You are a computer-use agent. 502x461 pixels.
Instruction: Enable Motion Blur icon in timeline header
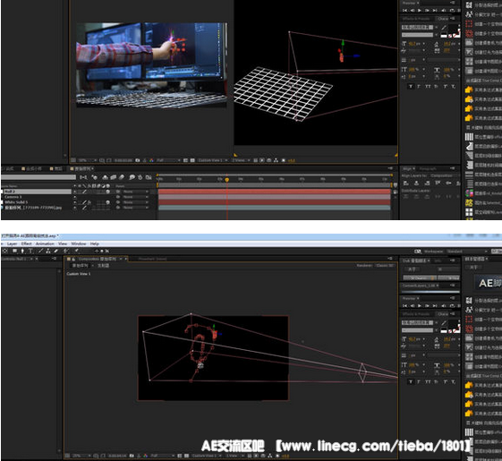pos(122,177)
